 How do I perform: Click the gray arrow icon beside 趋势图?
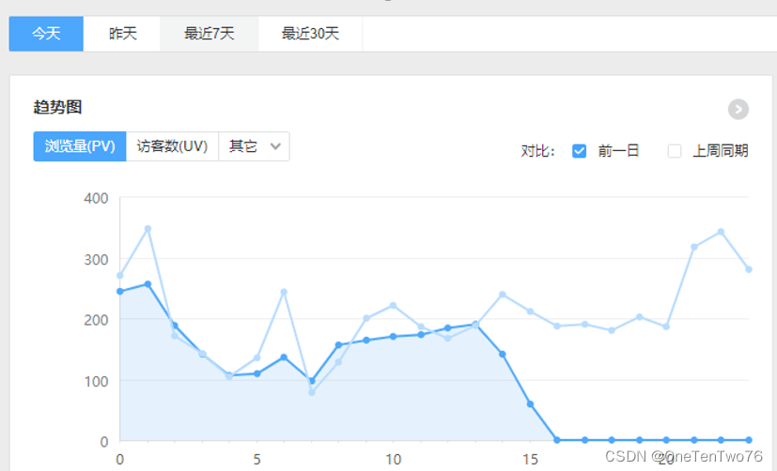tap(738, 110)
